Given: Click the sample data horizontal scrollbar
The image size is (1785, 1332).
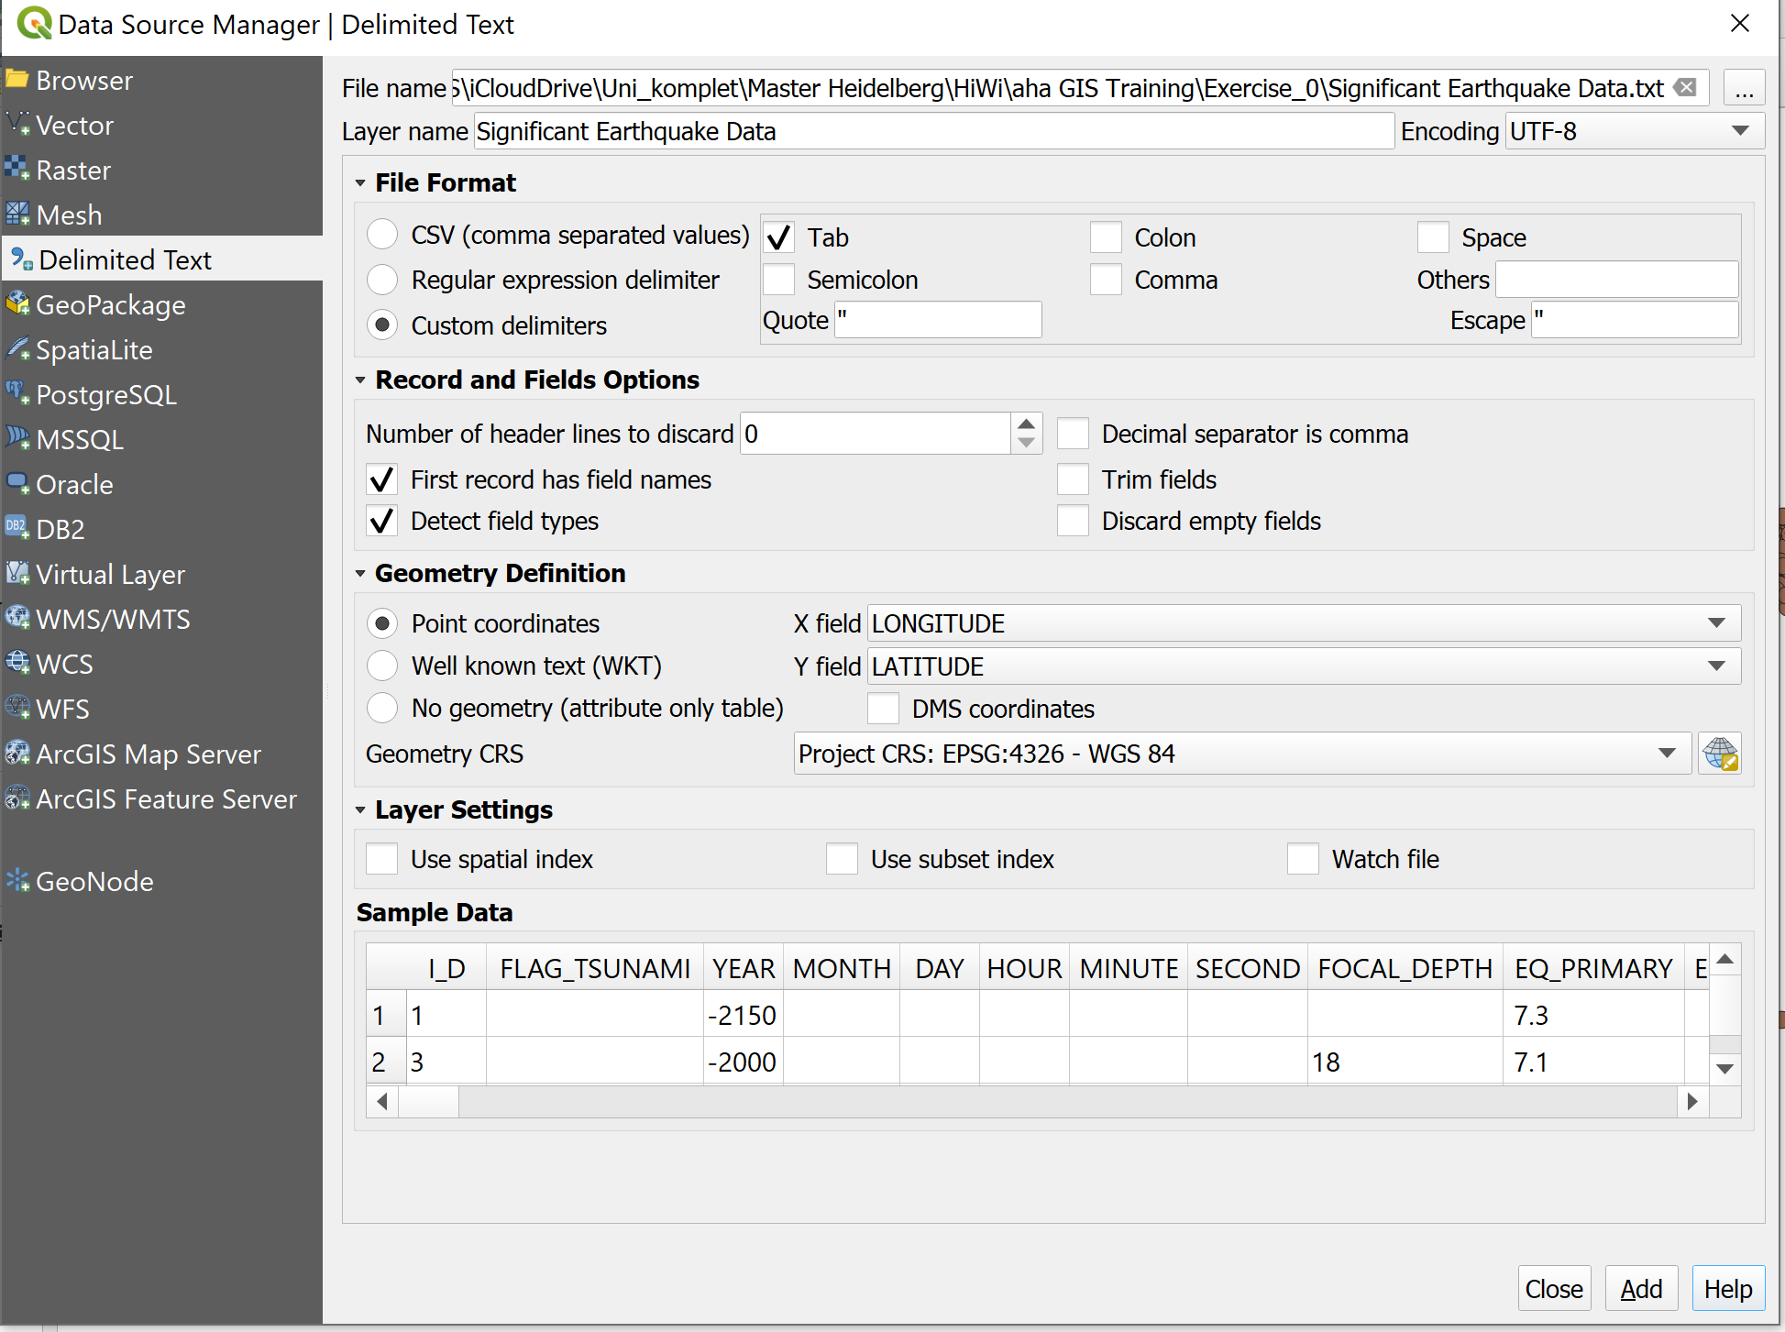Looking at the screenshot, I should [x=1036, y=1101].
